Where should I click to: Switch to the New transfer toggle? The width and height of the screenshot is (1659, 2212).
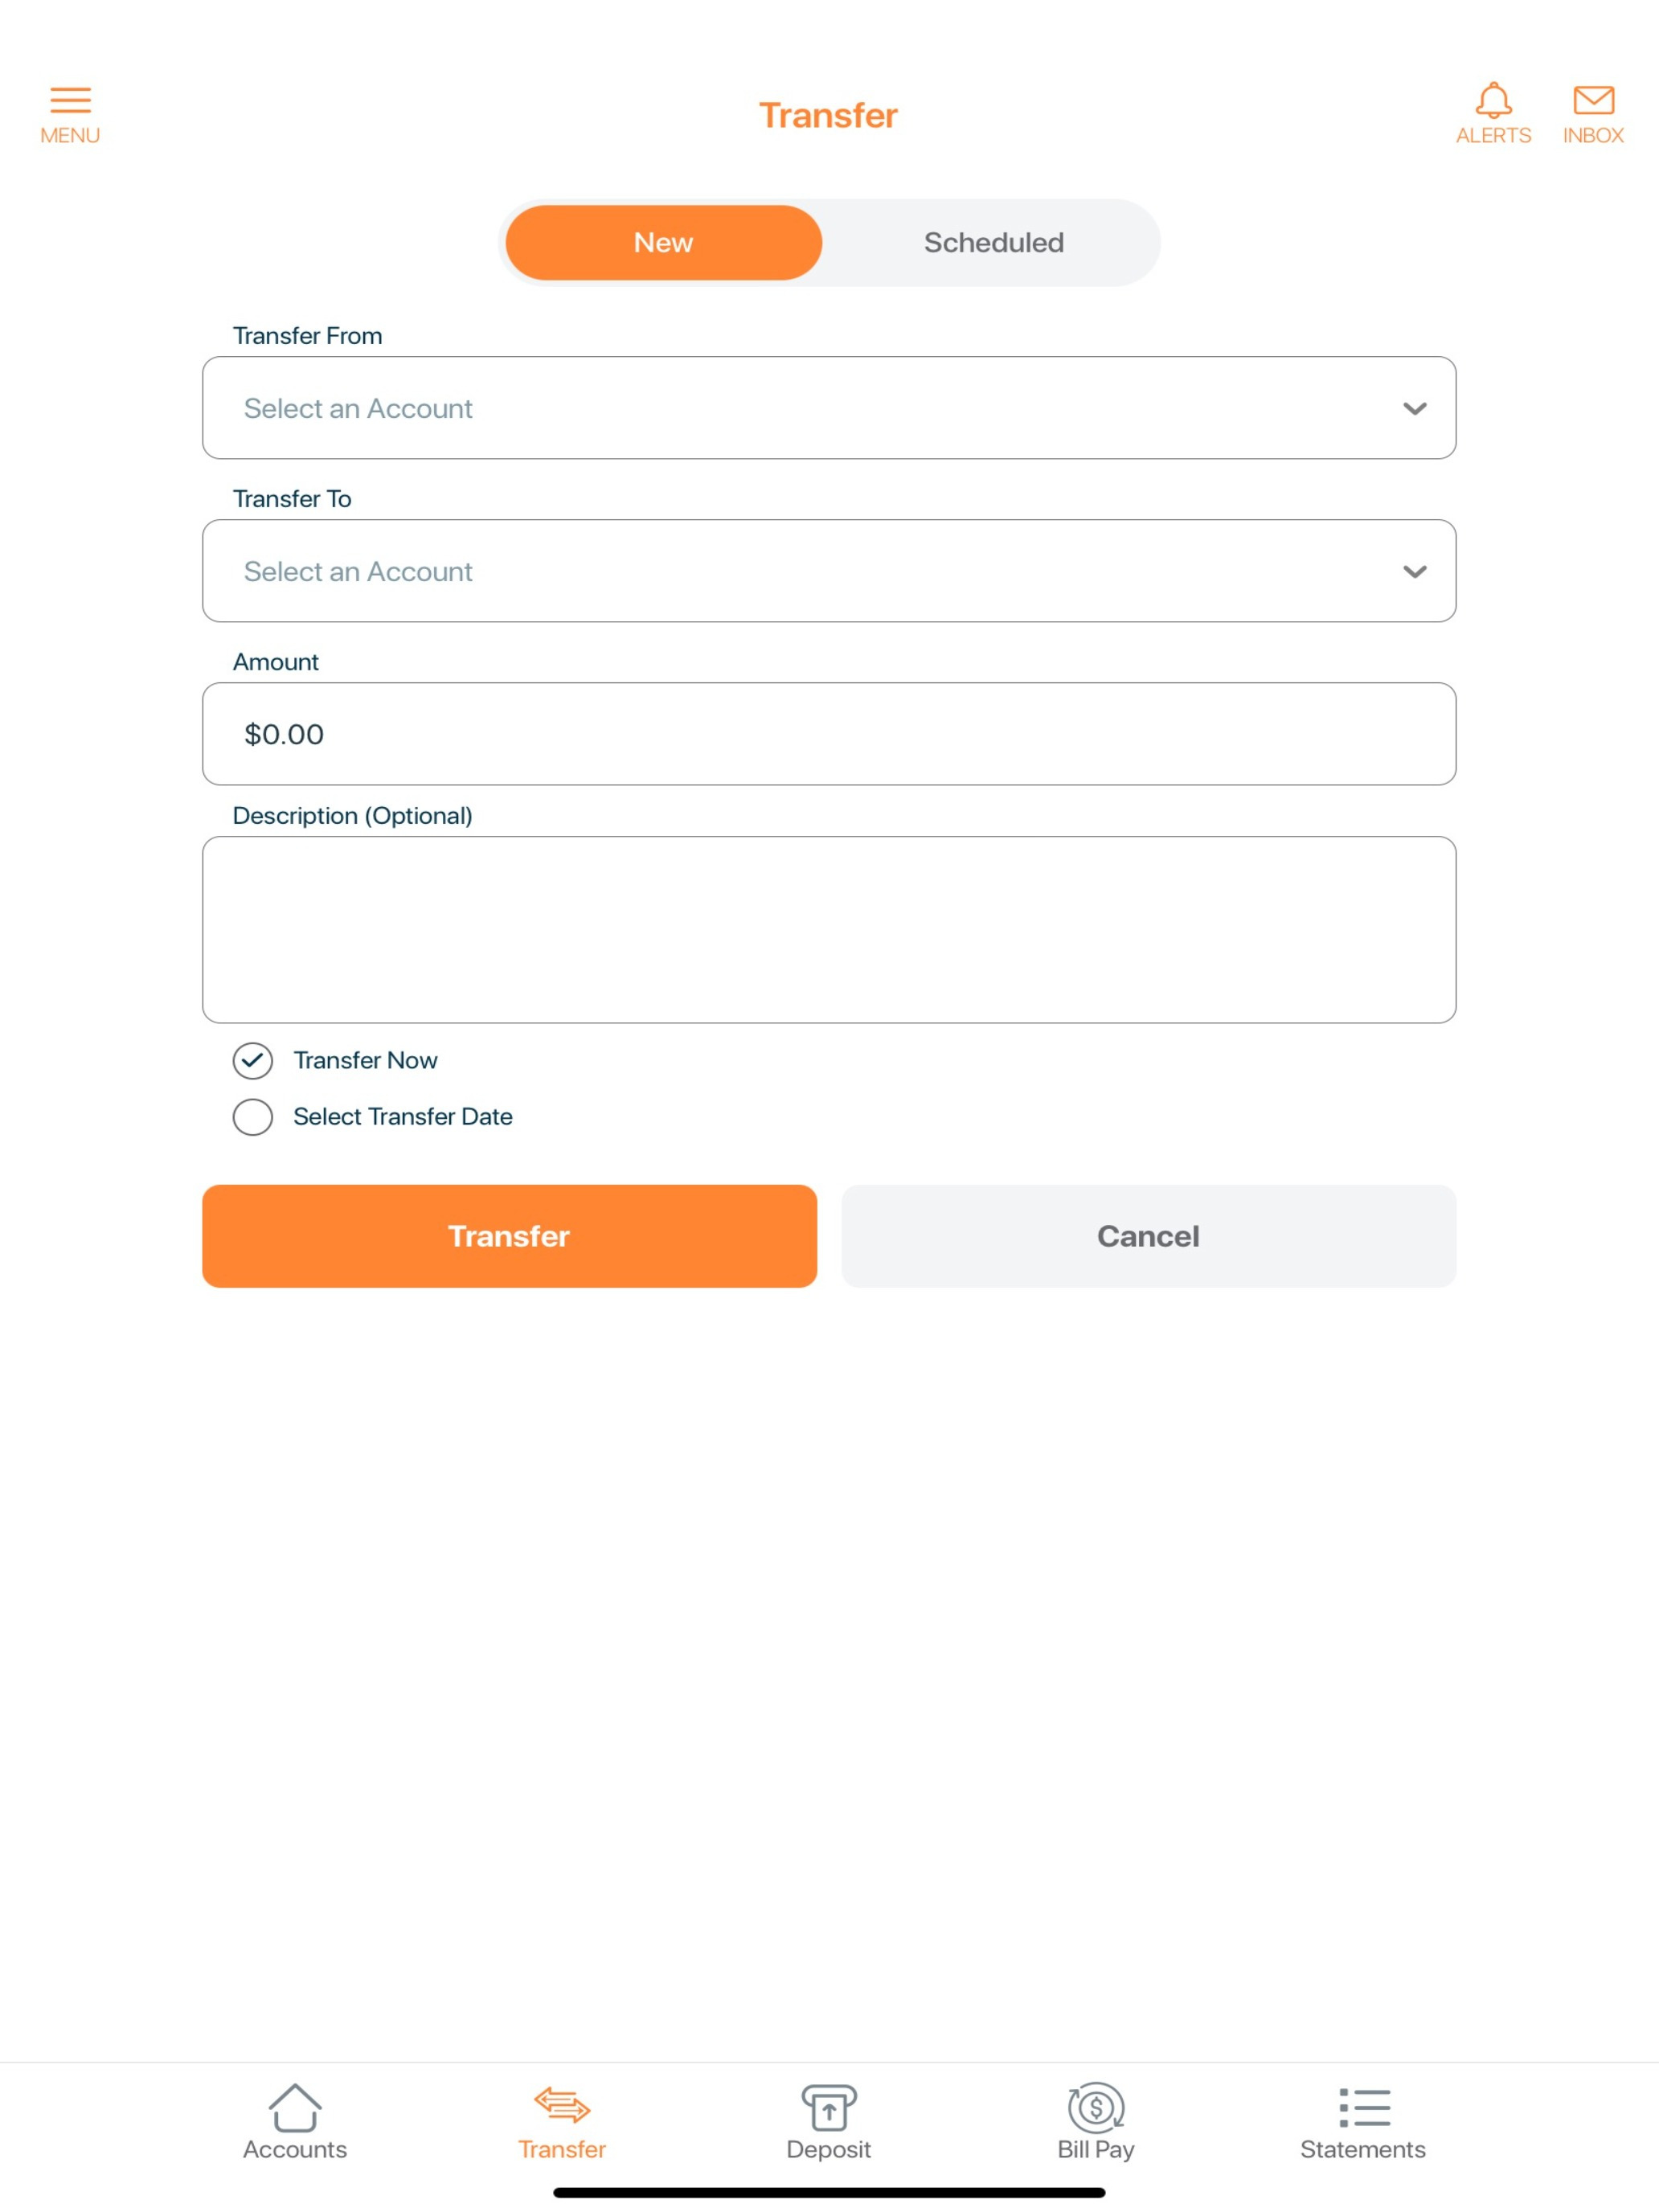coord(664,243)
